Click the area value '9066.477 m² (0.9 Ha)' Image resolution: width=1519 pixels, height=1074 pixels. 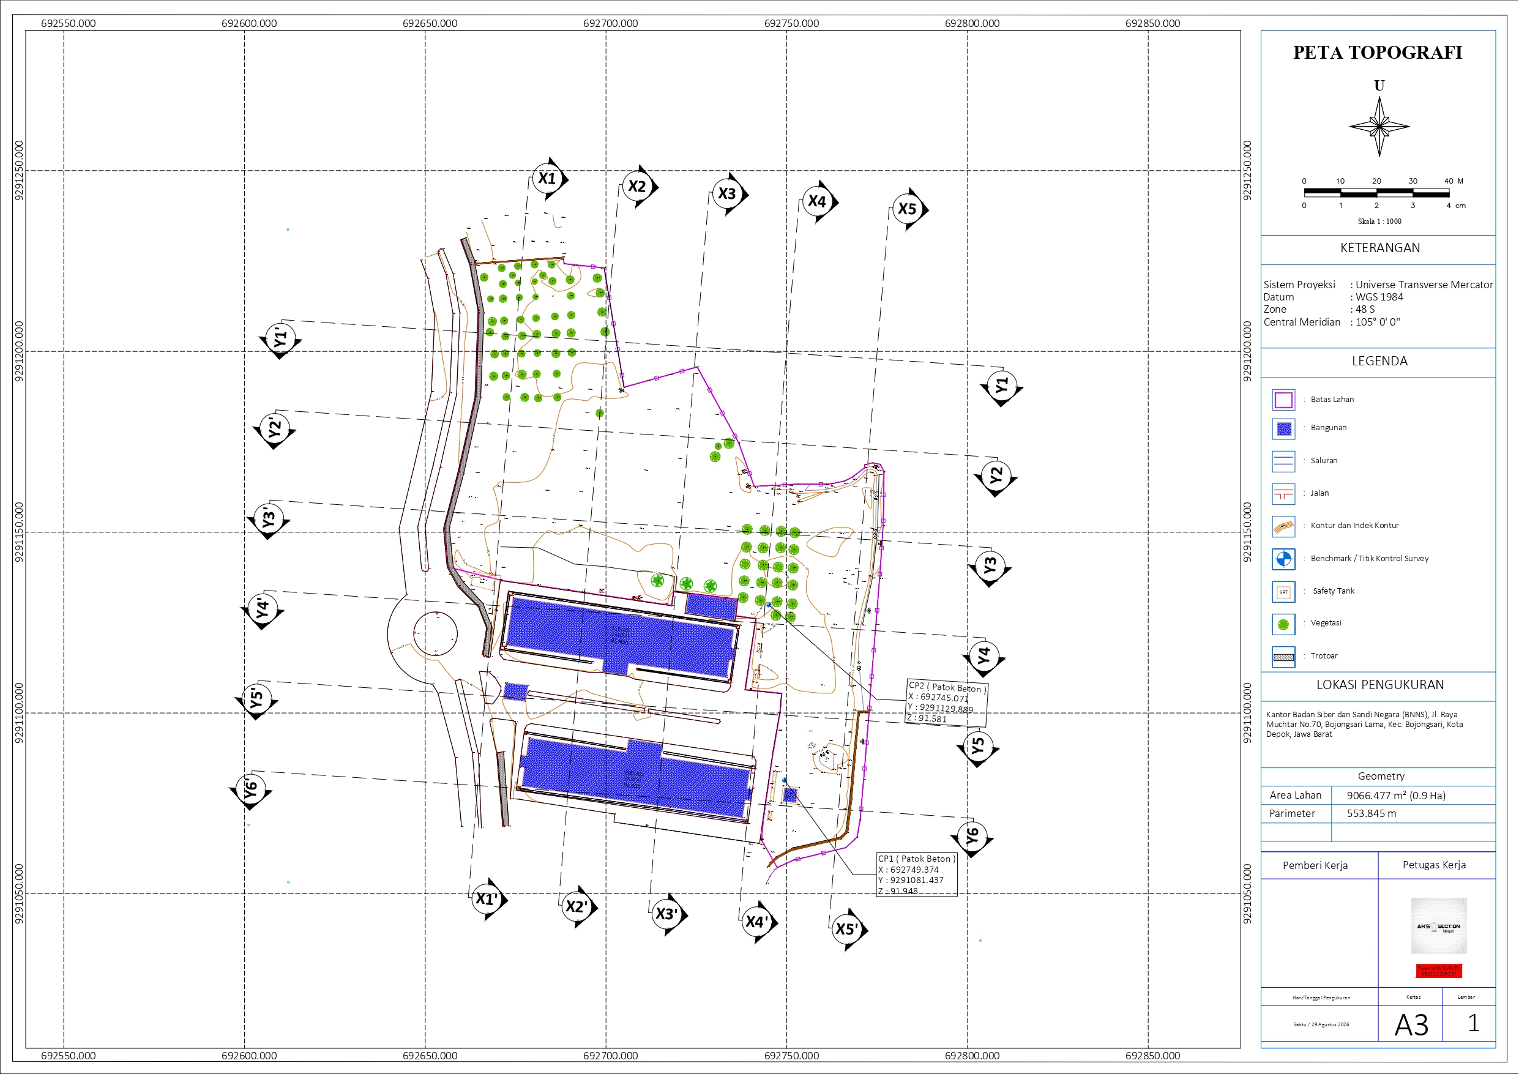(x=1396, y=796)
